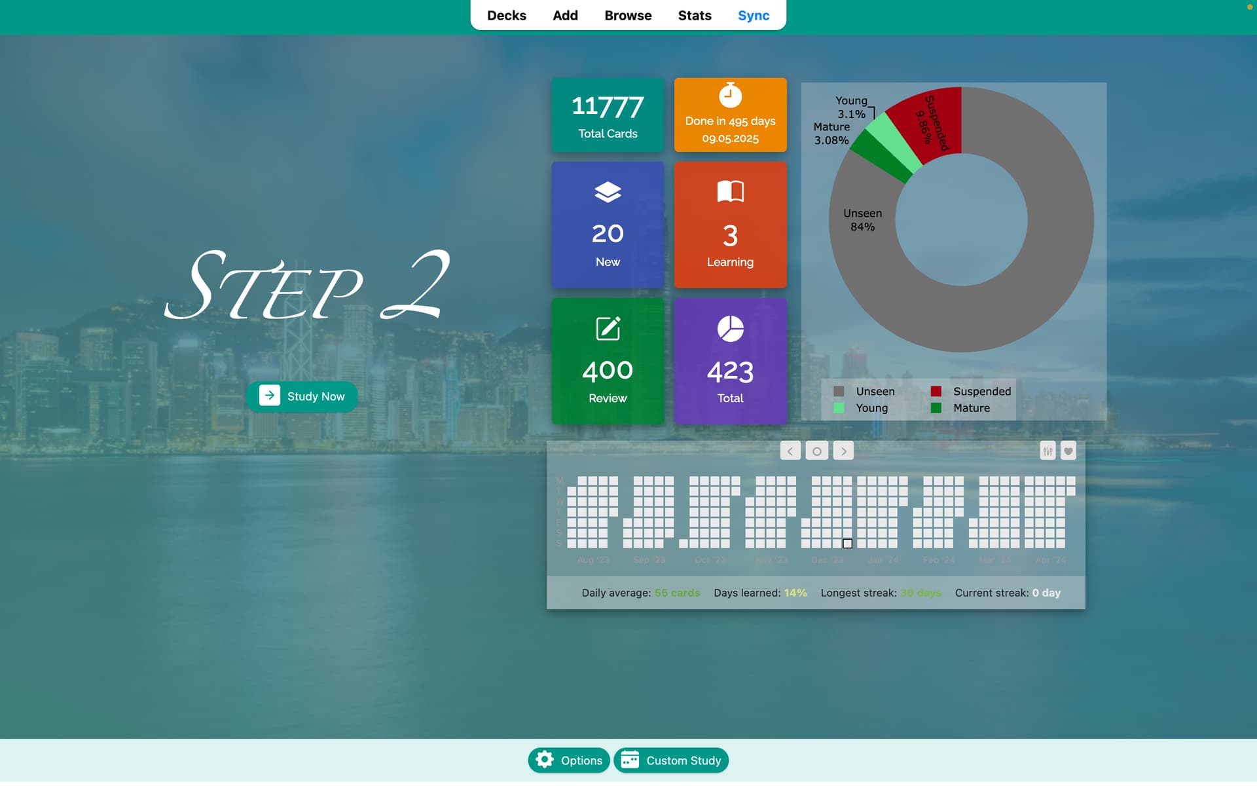Click the pencil edit Review icon

(608, 328)
